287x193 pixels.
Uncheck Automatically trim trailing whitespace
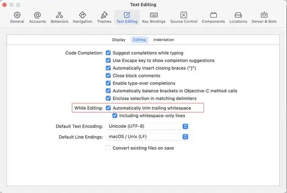coord(108,108)
